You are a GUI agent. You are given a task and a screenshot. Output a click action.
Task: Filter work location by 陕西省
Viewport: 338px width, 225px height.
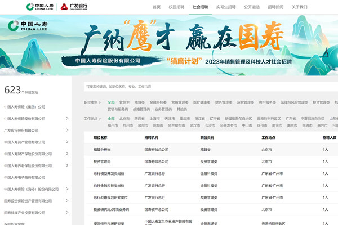click(x=140, y=119)
